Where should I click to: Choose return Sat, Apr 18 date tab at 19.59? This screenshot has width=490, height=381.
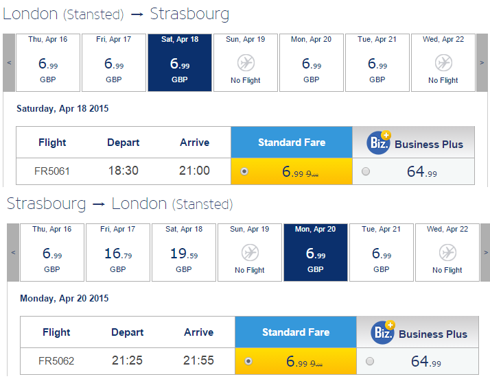[x=184, y=252]
